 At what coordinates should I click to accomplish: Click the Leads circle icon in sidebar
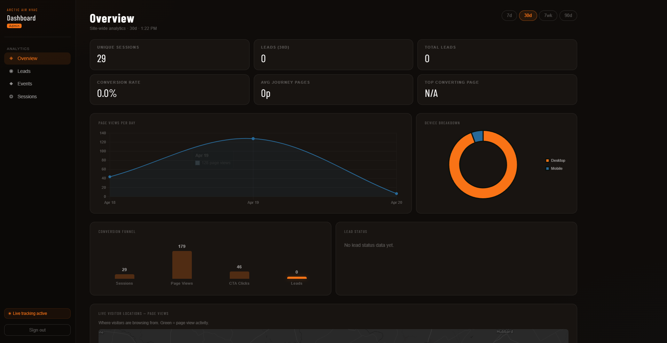(x=11, y=71)
